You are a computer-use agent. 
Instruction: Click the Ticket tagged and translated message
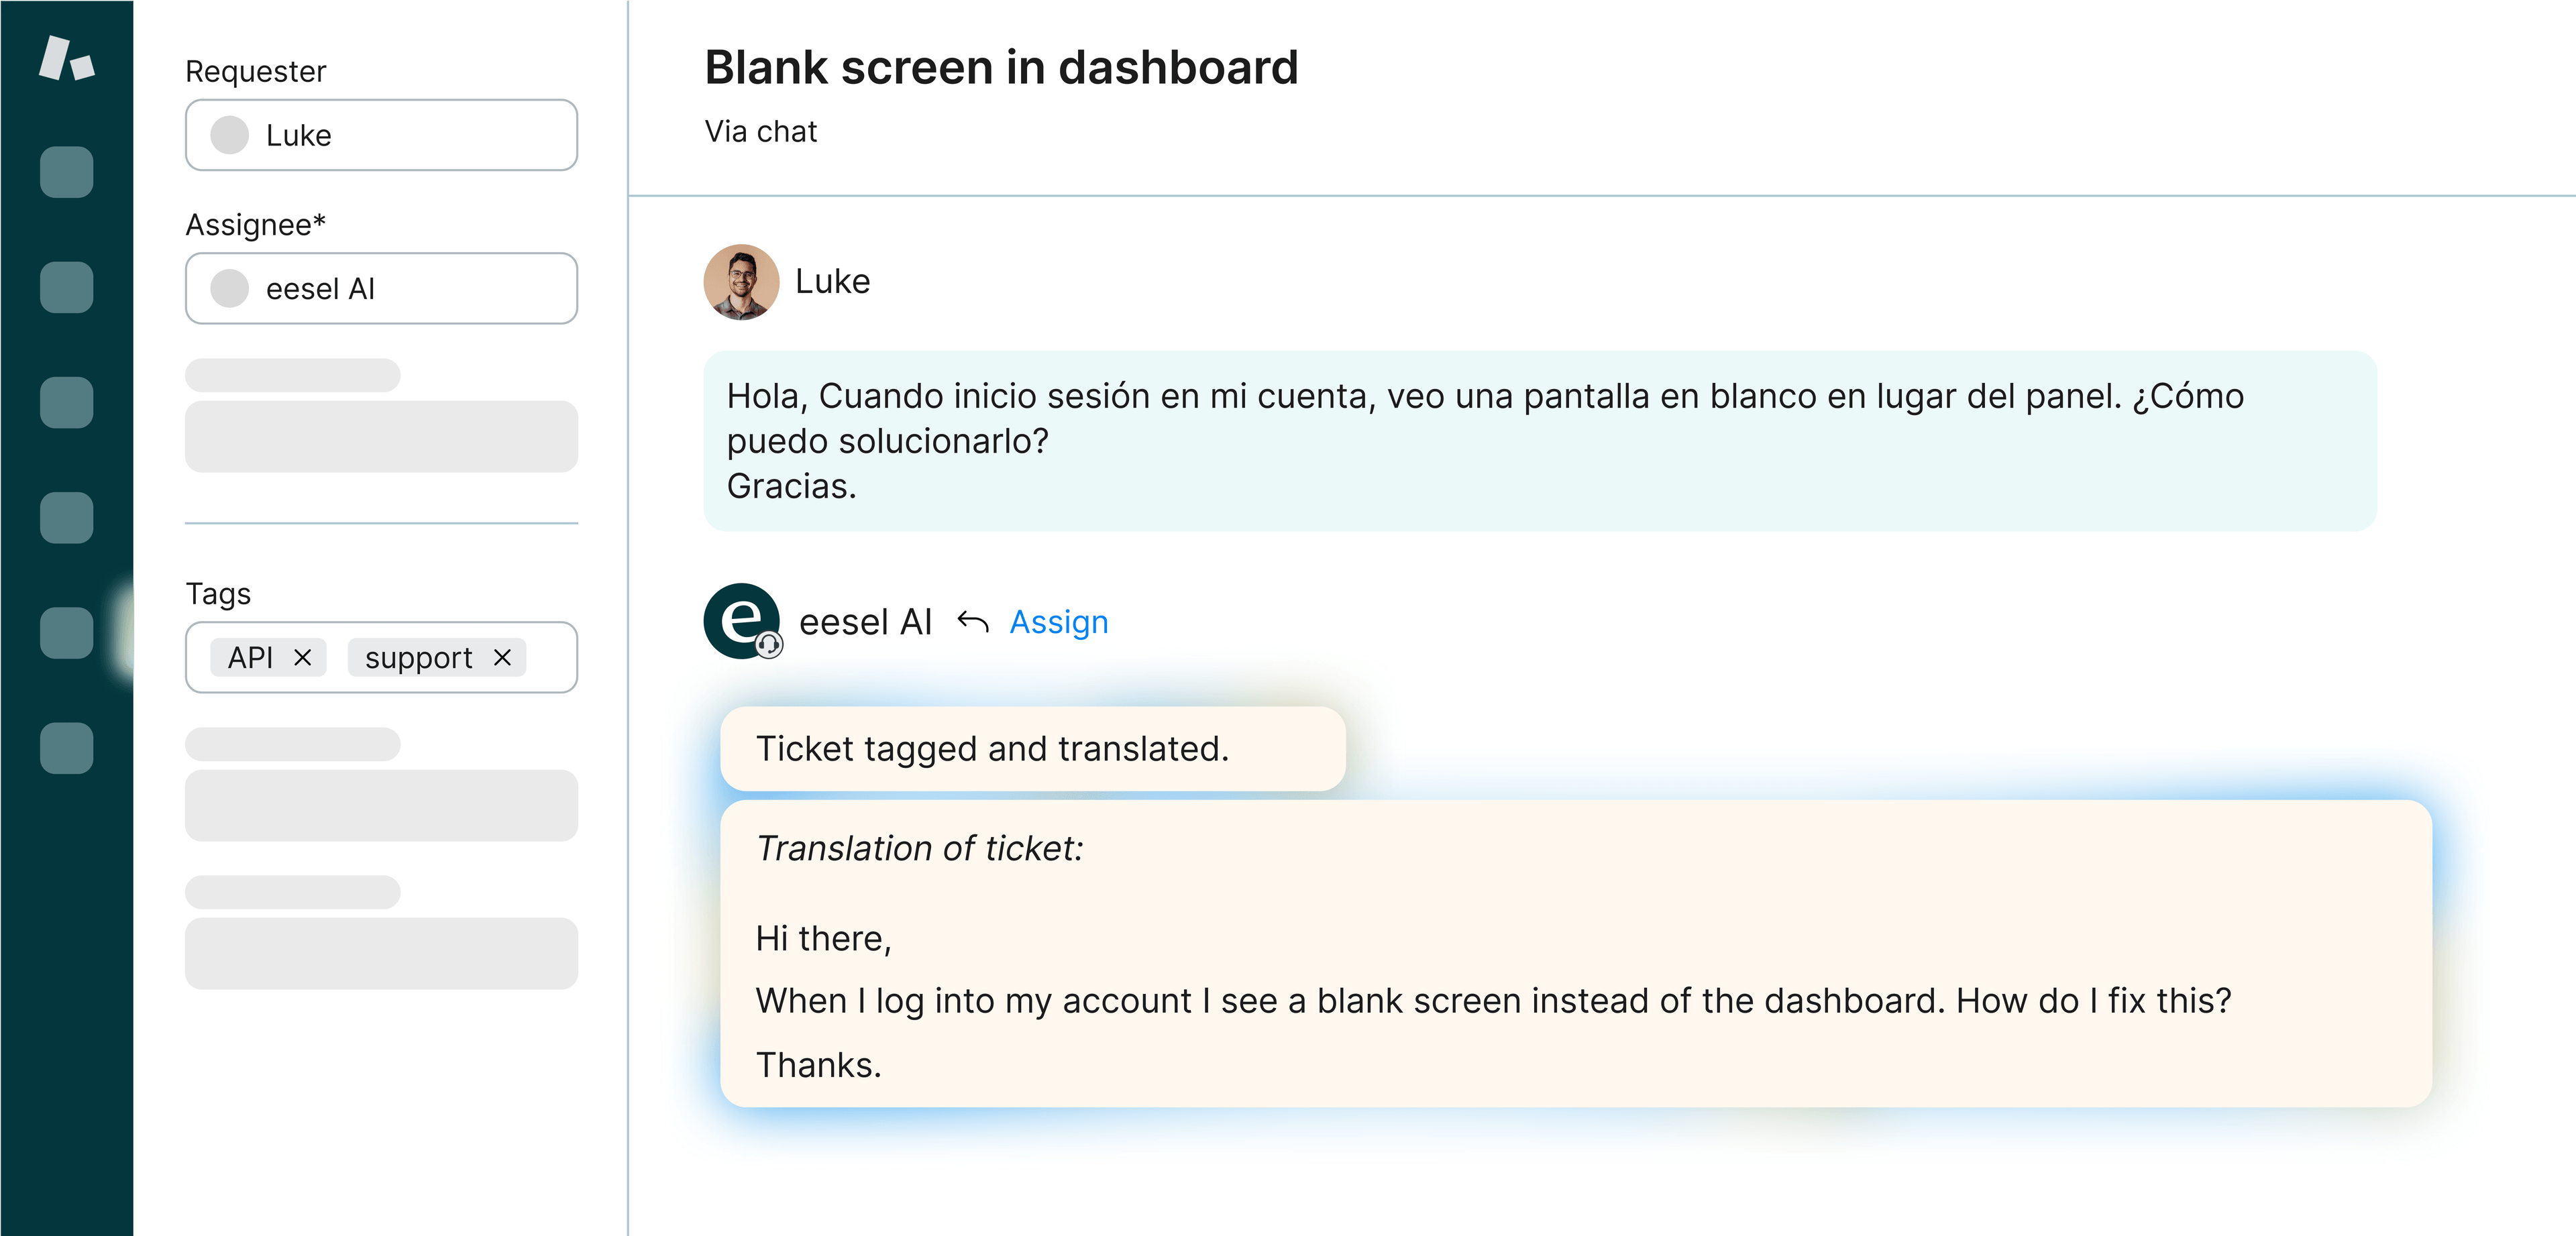pyautogui.click(x=1032, y=749)
